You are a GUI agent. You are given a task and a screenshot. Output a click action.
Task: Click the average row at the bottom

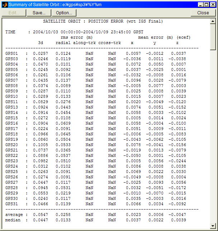click(x=97, y=215)
